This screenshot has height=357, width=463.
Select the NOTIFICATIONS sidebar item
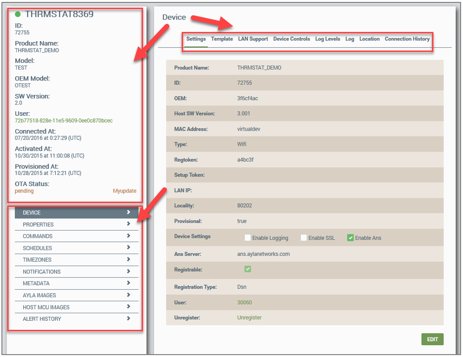click(x=76, y=272)
